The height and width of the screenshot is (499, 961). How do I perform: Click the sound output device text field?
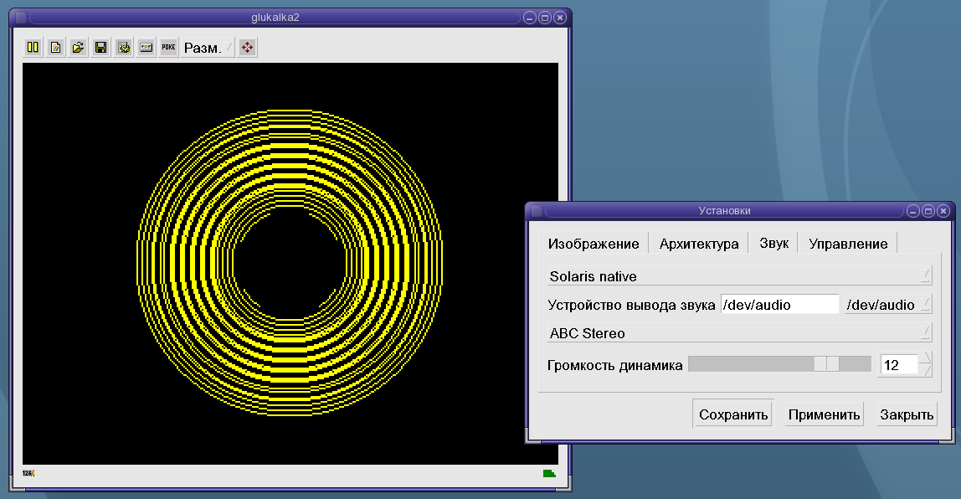click(779, 305)
